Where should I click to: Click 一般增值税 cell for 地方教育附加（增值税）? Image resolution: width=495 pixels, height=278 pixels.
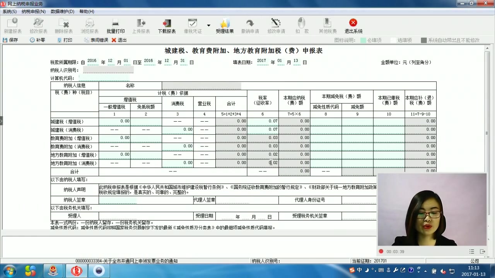tap(114, 154)
